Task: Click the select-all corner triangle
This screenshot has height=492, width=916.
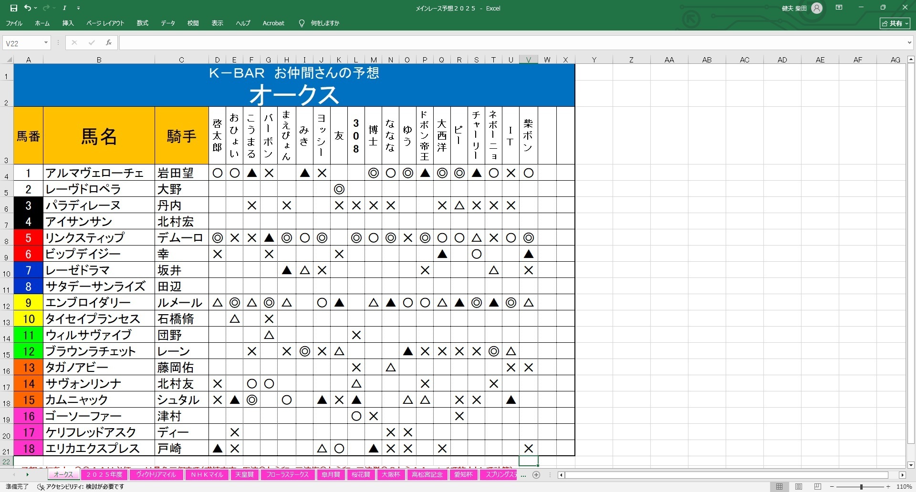Action: pyautogui.click(x=9, y=60)
